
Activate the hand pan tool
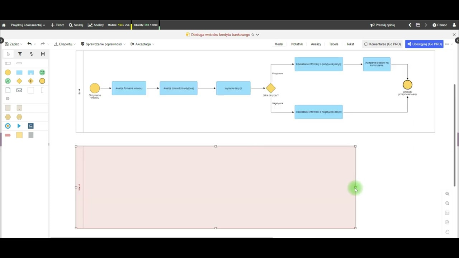click(x=447, y=232)
